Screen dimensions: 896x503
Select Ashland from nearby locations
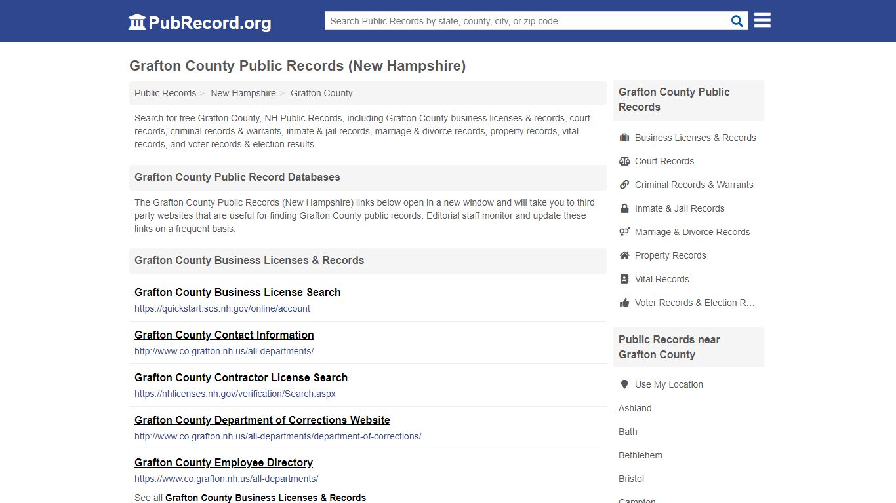(x=635, y=408)
